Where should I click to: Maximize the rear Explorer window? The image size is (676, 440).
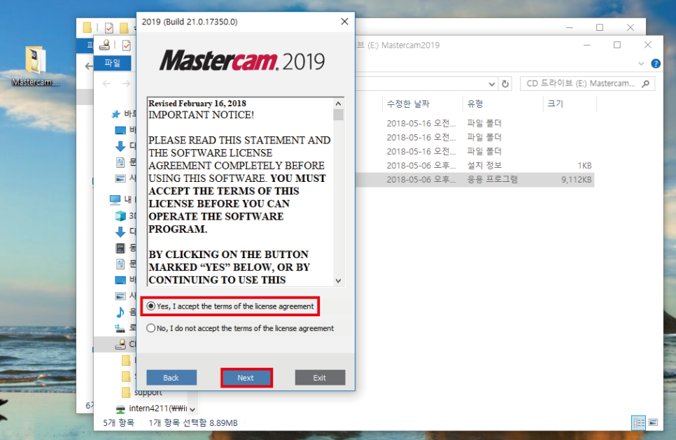tap(600, 27)
